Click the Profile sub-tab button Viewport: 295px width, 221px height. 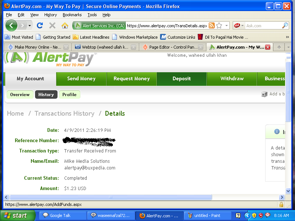tap(69, 94)
